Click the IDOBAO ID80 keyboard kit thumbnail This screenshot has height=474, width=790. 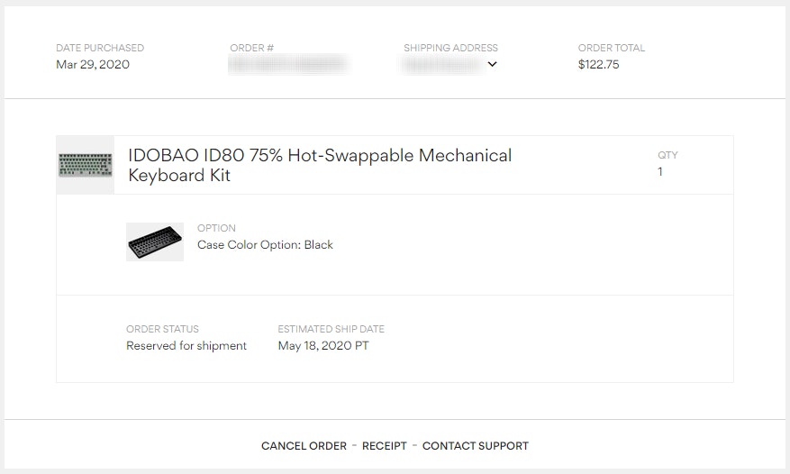click(85, 165)
